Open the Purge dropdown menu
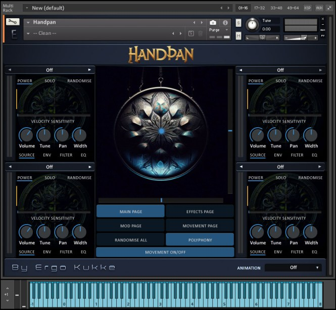336x310 pixels. coord(218,30)
